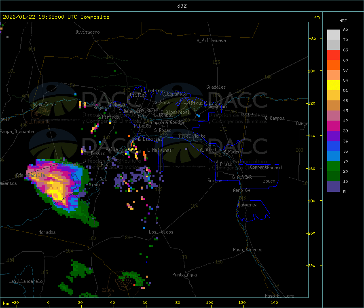Click the 'Aero_GA' map label

click(x=242, y=190)
